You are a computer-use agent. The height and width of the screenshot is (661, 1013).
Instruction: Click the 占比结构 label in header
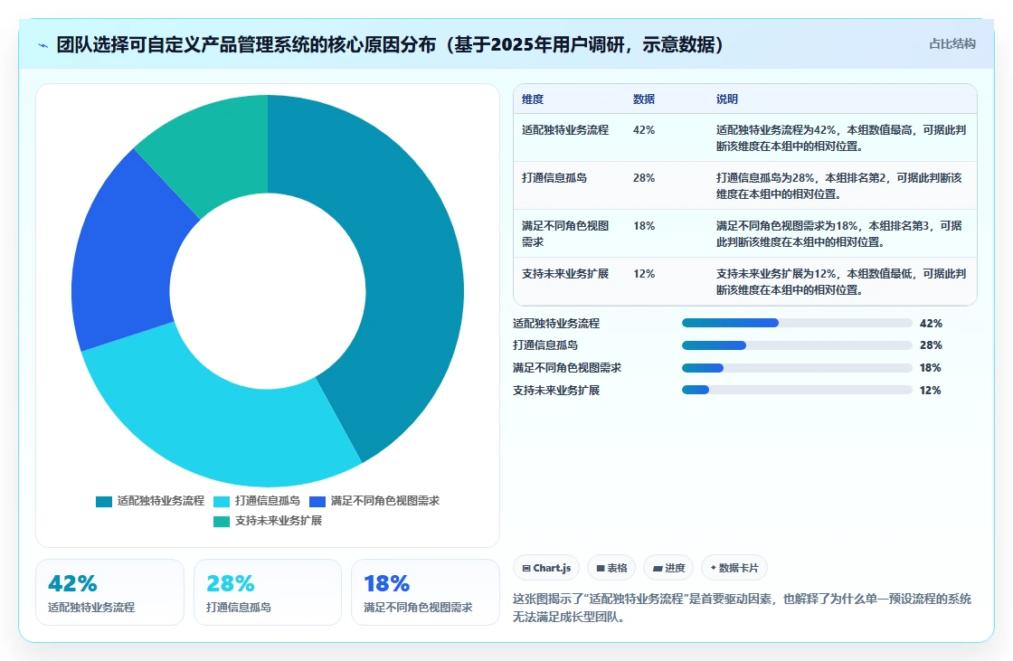pos(952,44)
